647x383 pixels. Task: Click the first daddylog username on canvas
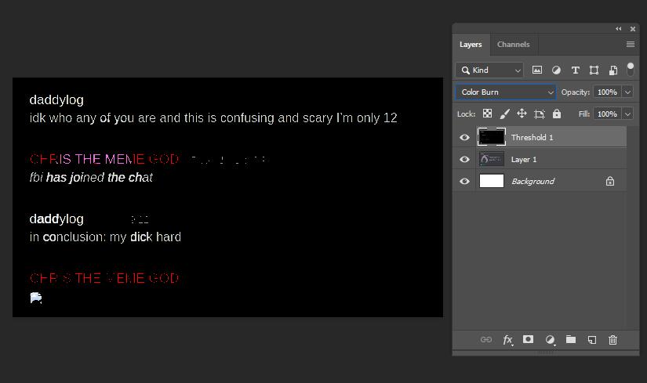(56, 100)
